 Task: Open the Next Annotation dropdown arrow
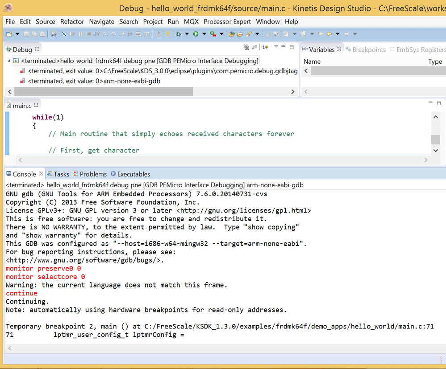295,34
